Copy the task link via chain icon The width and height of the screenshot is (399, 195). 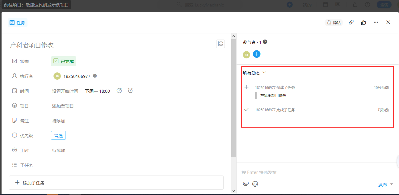[351, 22]
